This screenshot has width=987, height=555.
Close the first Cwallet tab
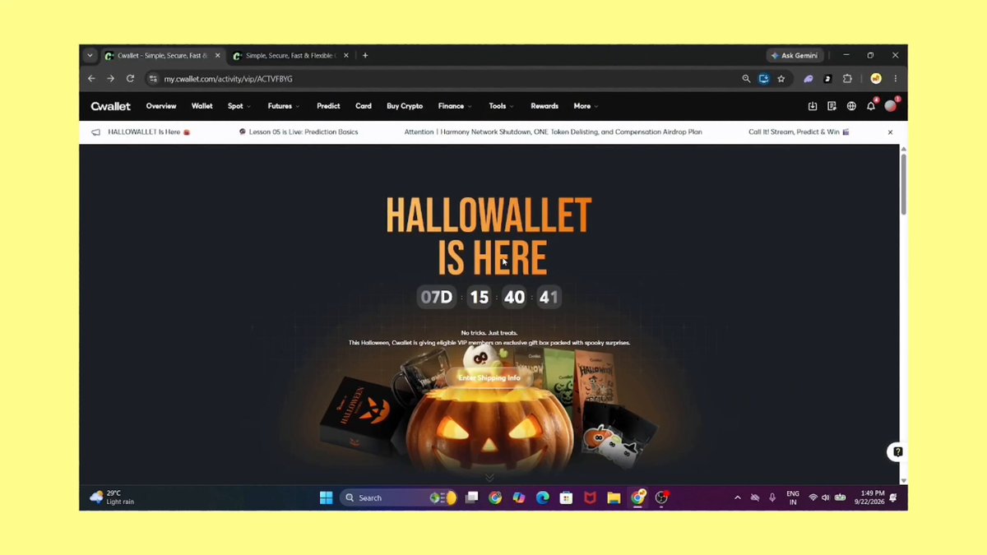pyautogui.click(x=217, y=56)
